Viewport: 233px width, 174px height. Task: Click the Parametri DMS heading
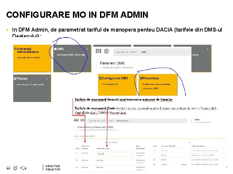(112, 63)
